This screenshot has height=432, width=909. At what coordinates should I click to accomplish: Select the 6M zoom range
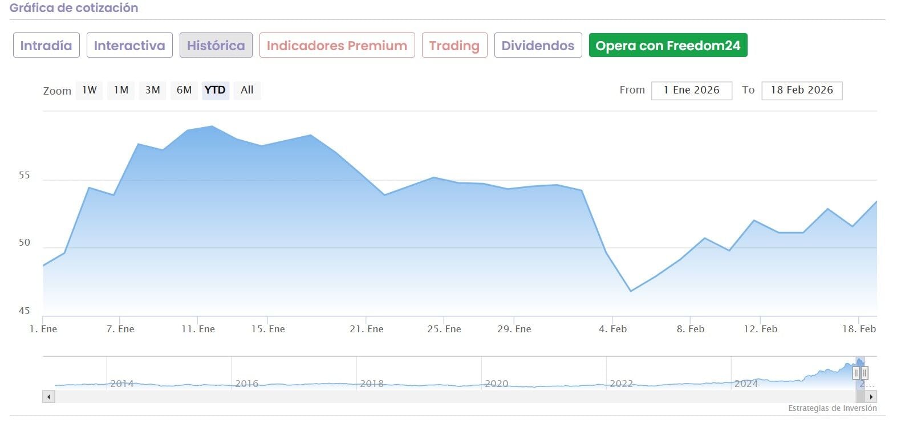[x=184, y=90]
